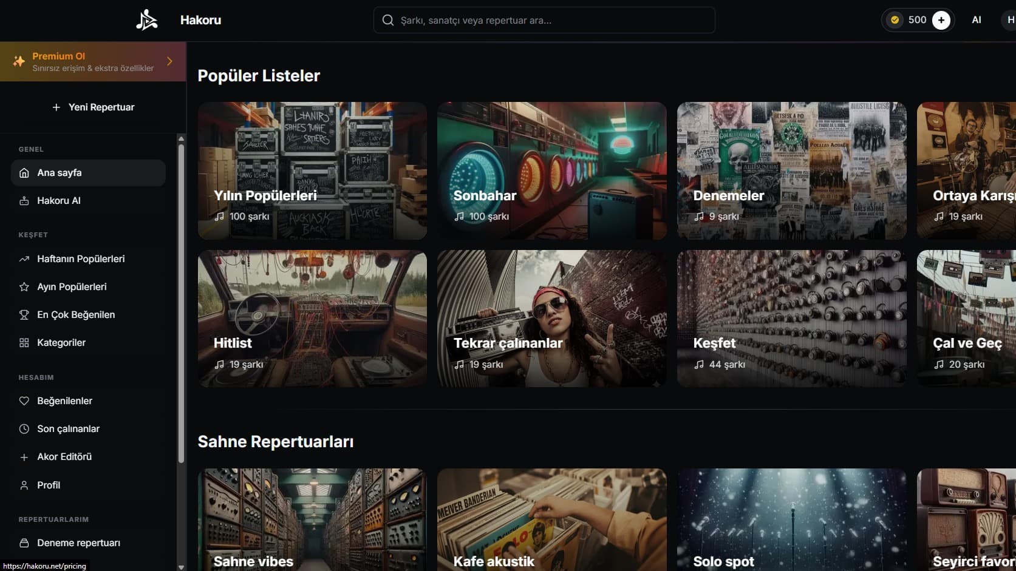The width and height of the screenshot is (1016, 571).
Task: Click the 500 credits balance
Action: (917, 20)
